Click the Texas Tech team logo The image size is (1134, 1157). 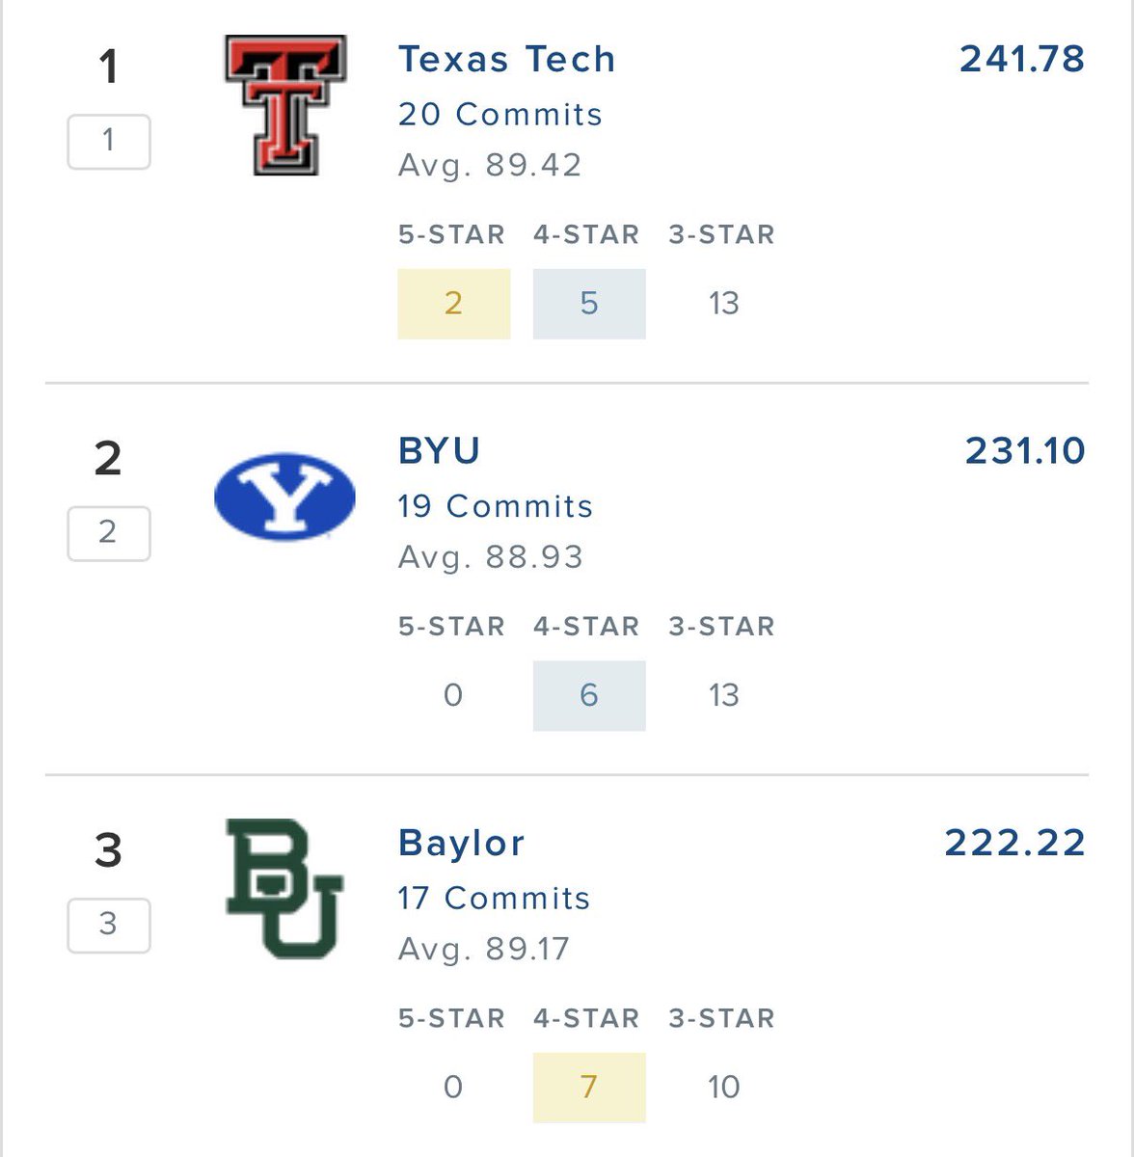click(x=285, y=104)
